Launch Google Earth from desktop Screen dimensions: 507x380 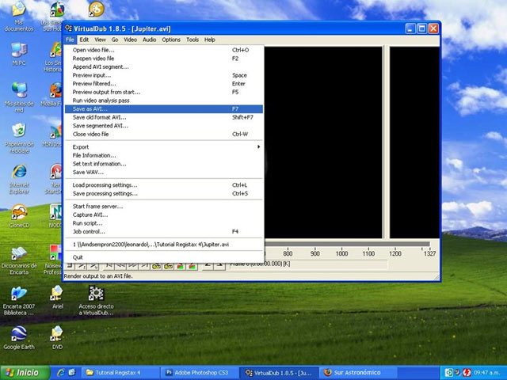pos(18,332)
